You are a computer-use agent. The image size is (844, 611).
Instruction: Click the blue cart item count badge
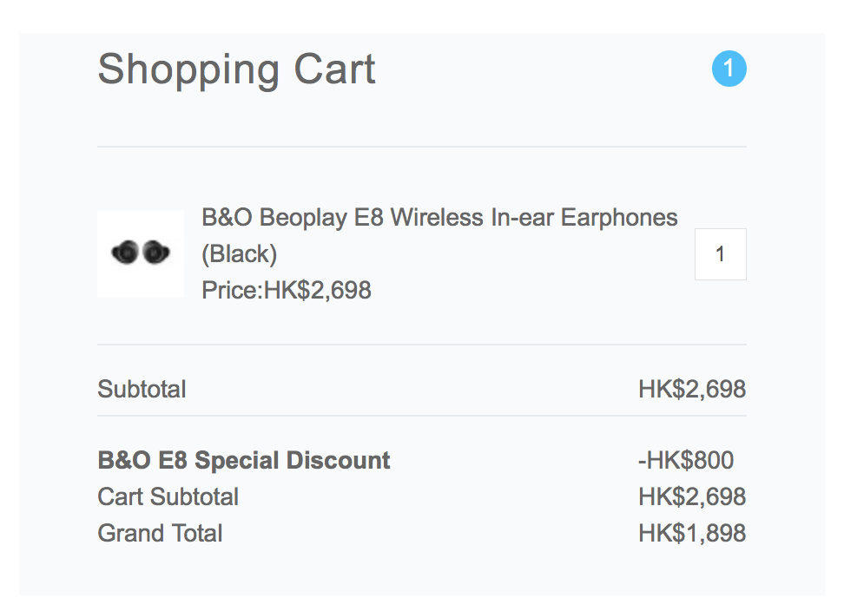coord(729,69)
